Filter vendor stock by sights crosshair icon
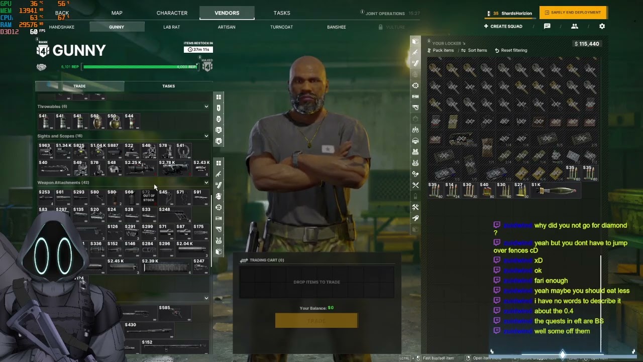Image resolution: width=643 pixels, height=362 pixels. [x=219, y=207]
